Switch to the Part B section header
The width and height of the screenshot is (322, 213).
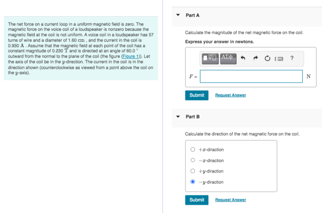[x=193, y=117]
